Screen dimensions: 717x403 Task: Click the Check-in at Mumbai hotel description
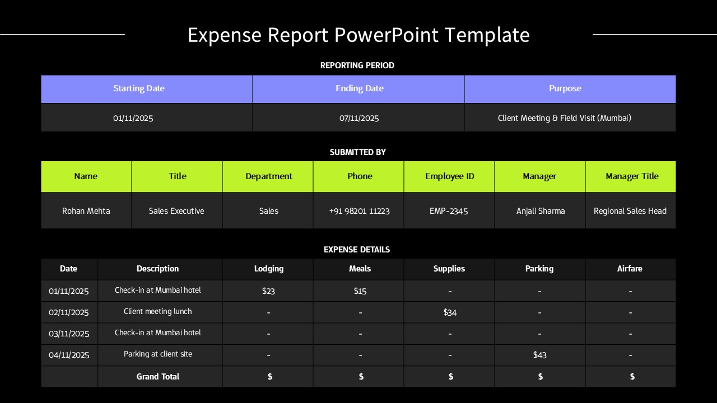click(158, 290)
